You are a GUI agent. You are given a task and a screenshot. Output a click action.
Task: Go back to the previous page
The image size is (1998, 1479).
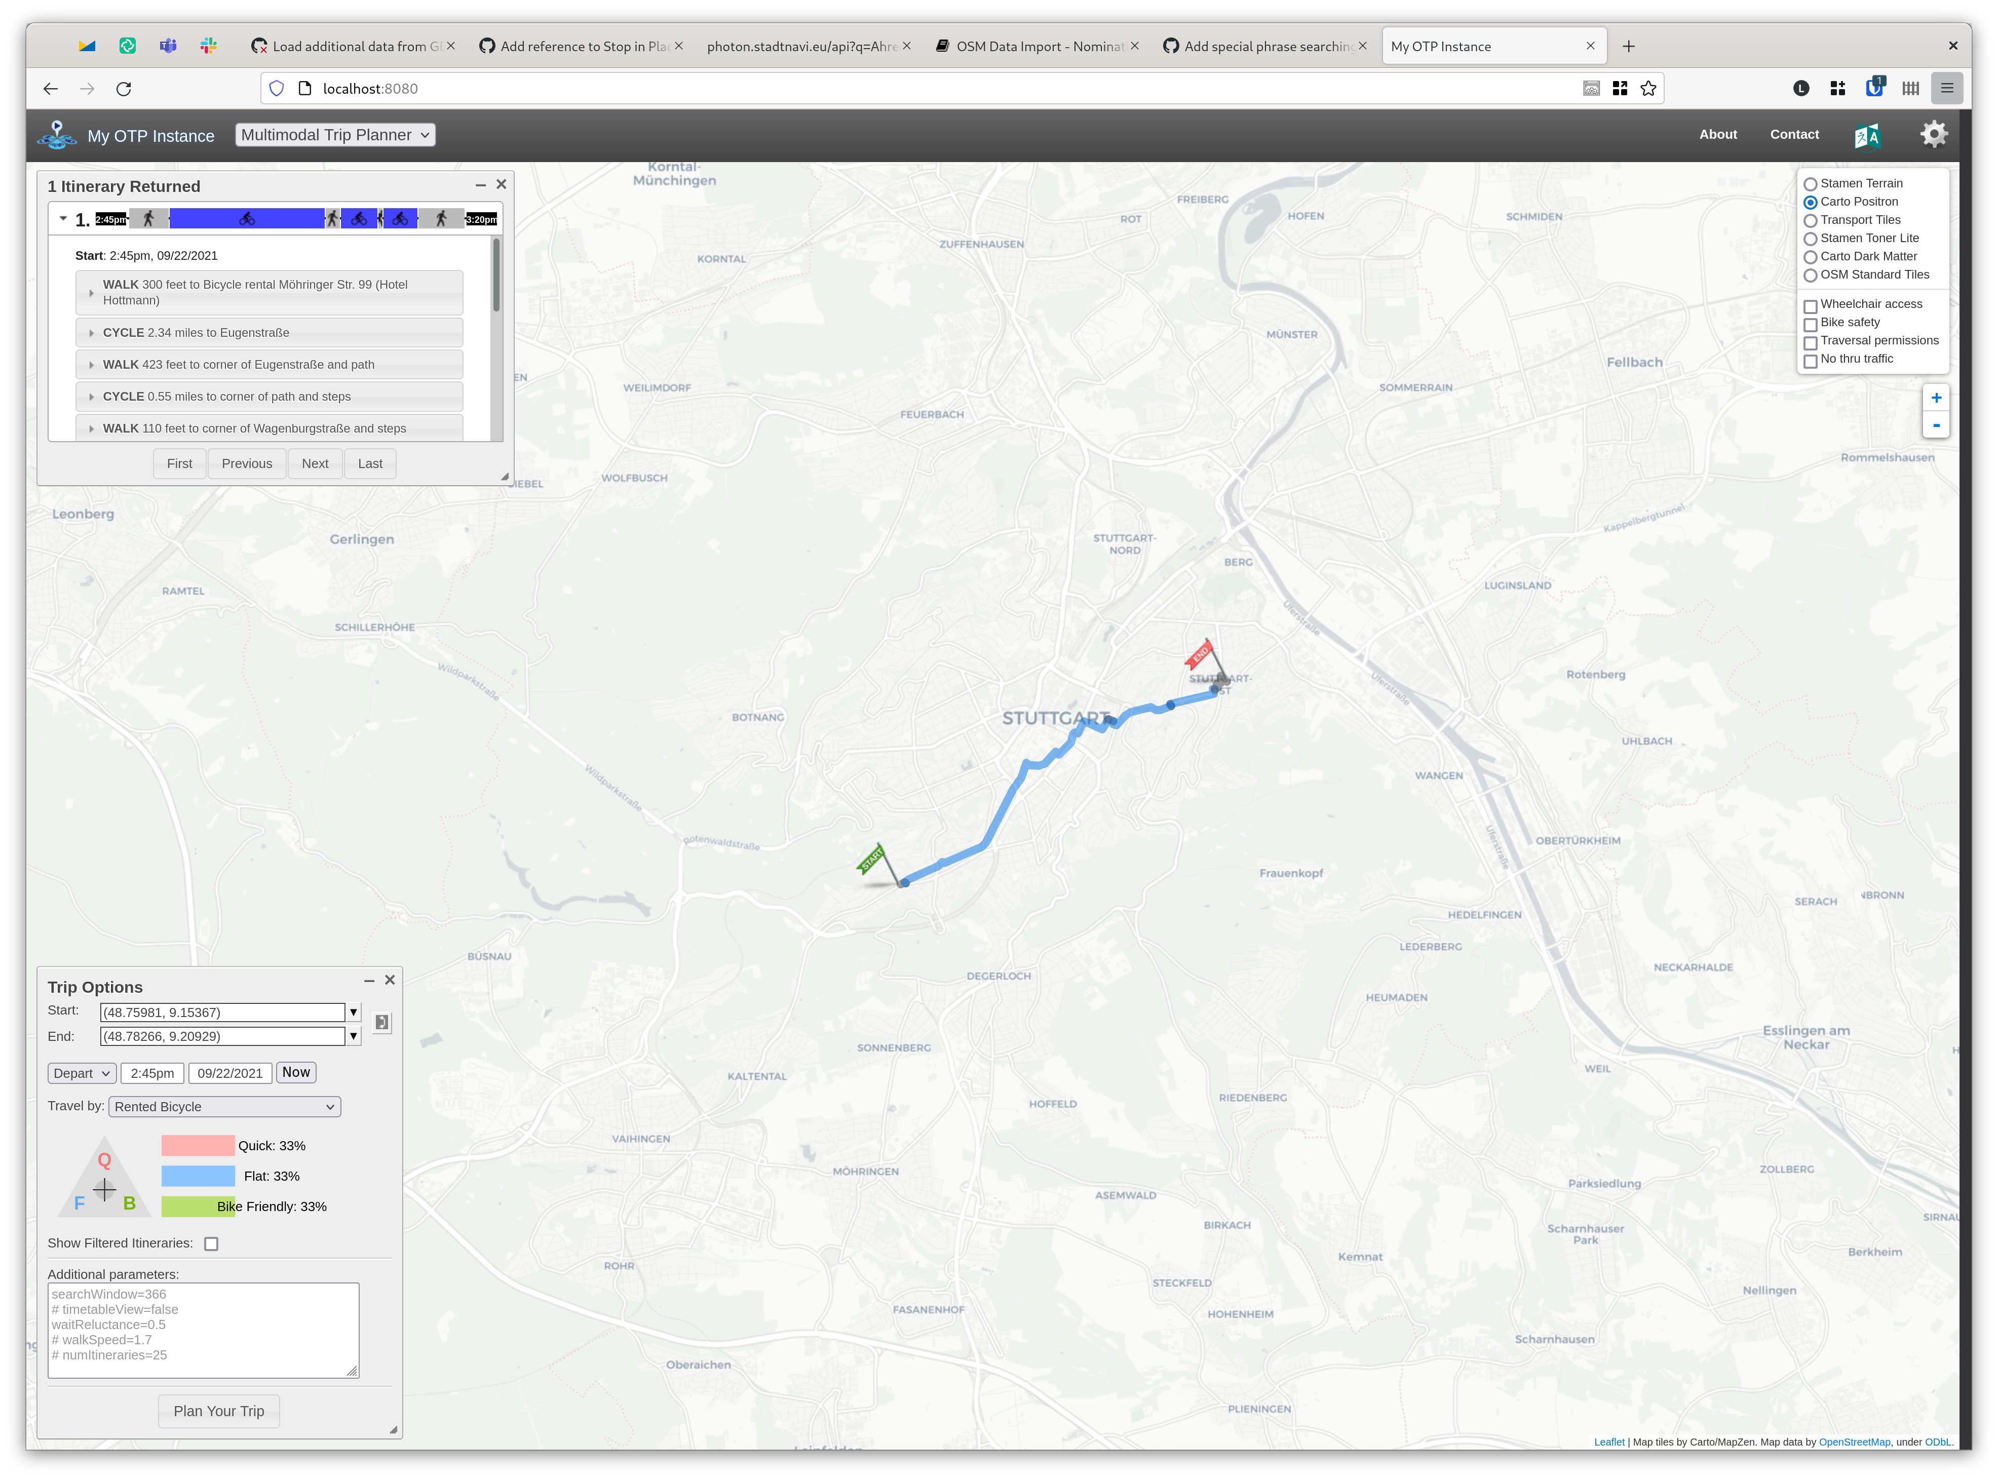click(50, 89)
